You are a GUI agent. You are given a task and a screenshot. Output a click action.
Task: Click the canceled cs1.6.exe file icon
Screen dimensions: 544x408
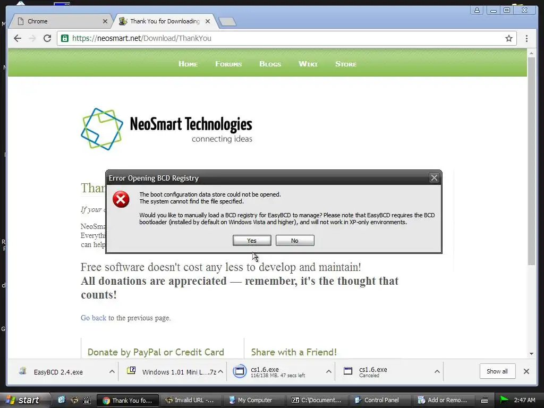pos(348,371)
